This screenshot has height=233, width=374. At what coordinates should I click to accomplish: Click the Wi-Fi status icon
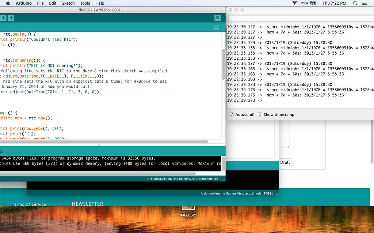click(x=294, y=3)
